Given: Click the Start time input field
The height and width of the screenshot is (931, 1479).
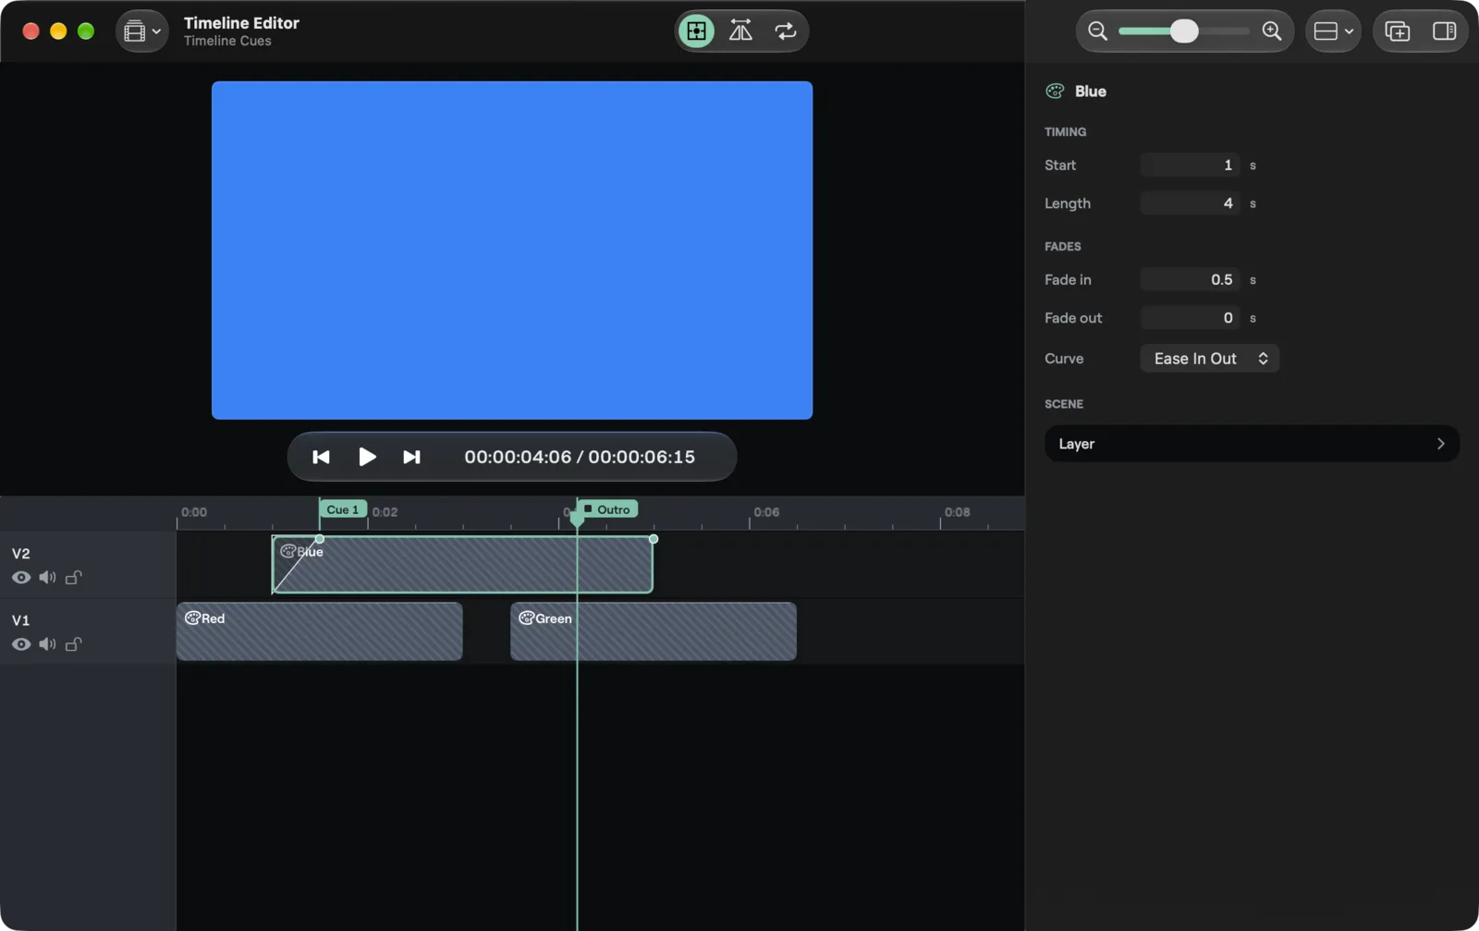Looking at the screenshot, I should (x=1190, y=165).
